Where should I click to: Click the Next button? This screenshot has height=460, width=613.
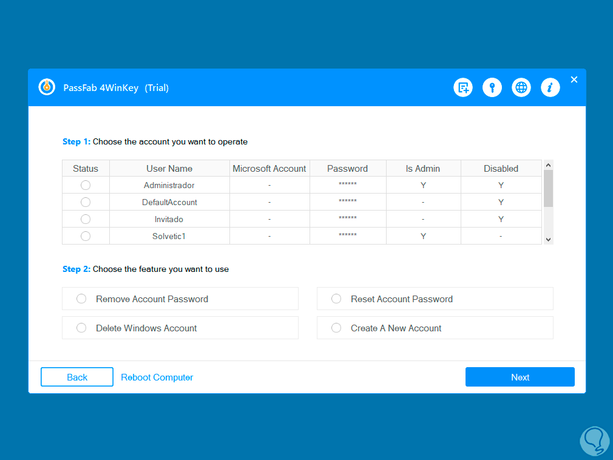(x=520, y=377)
